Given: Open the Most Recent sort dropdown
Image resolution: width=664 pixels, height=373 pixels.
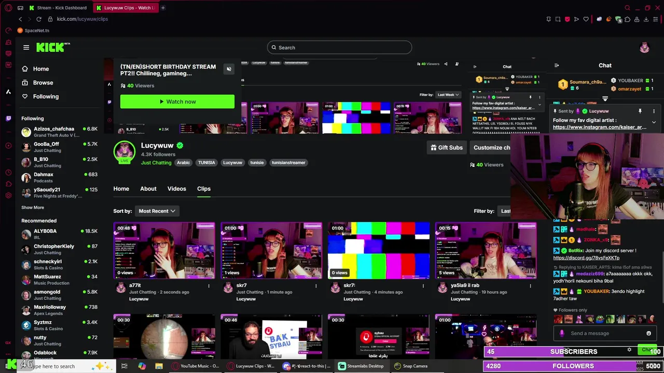Looking at the screenshot, I should coord(157,211).
